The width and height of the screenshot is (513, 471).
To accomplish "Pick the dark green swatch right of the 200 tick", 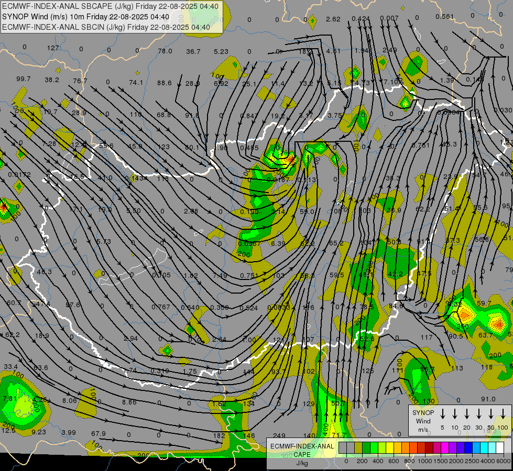I will coord(366,447).
